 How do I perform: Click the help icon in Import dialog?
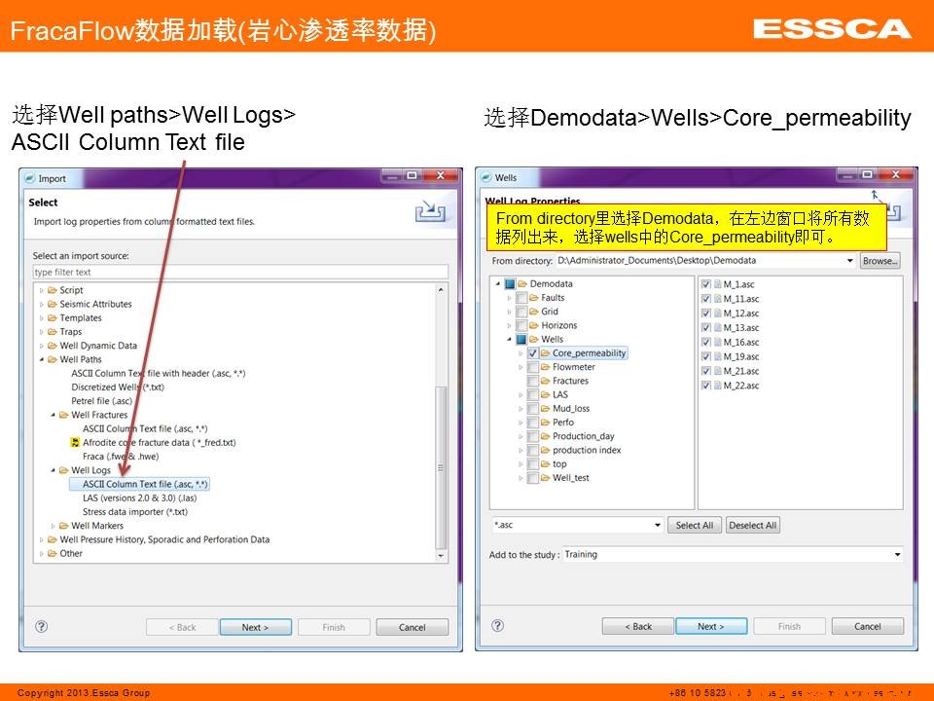tap(42, 627)
